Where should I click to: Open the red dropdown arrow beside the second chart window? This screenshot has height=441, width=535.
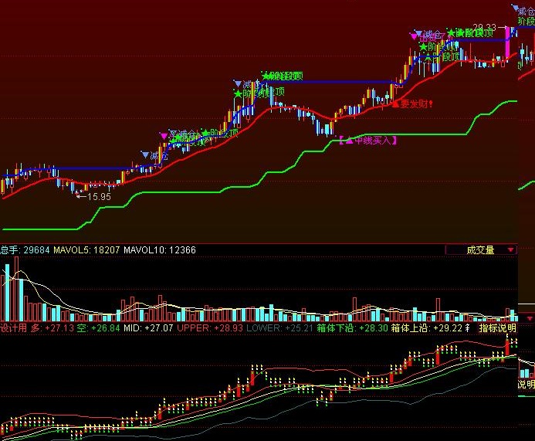tap(530, 318)
